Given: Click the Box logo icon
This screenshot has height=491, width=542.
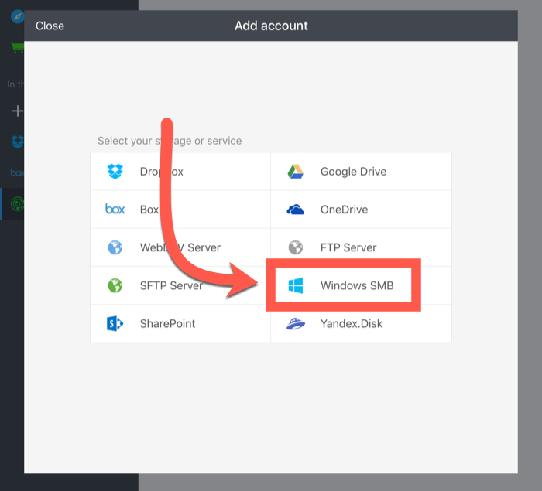Looking at the screenshot, I should (x=115, y=210).
